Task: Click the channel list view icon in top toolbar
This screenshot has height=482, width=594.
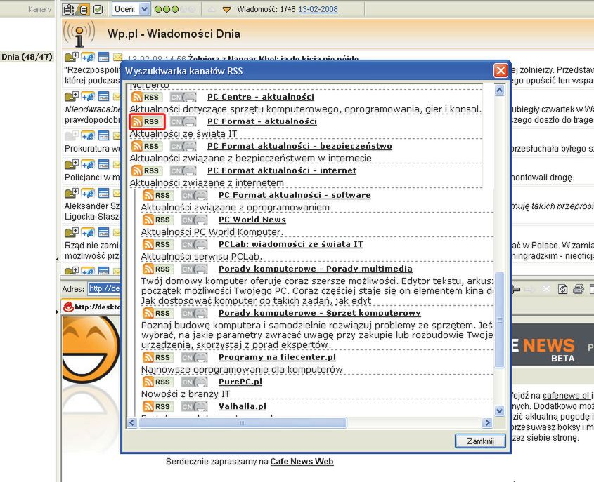Action: (69, 9)
